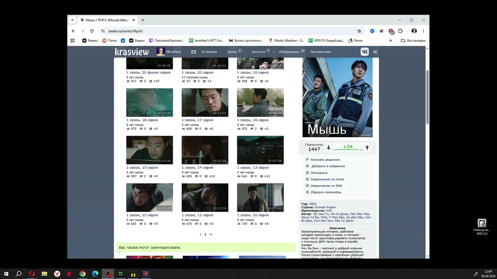Open the 1 сезон, 10 серия video thumbnail
The width and height of the screenshot is (497, 279).
tap(261, 198)
